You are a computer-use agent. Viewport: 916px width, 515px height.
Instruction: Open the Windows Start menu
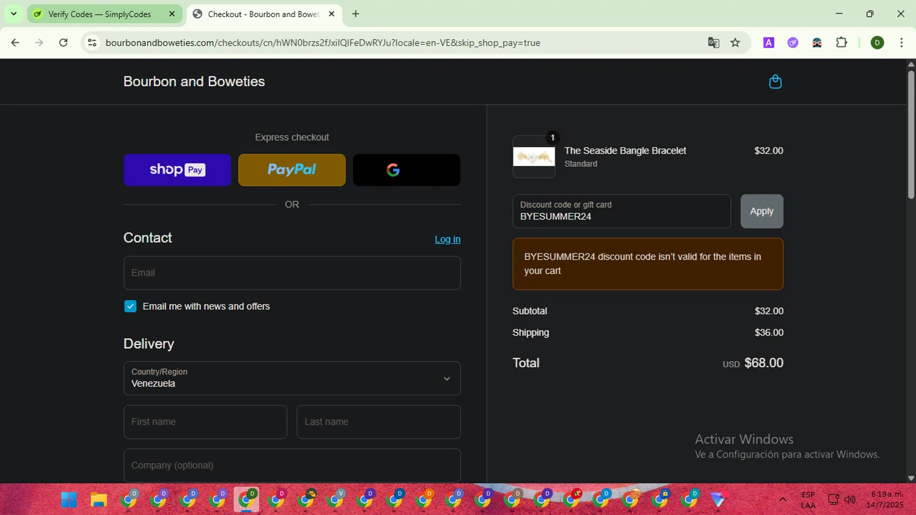(69, 500)
